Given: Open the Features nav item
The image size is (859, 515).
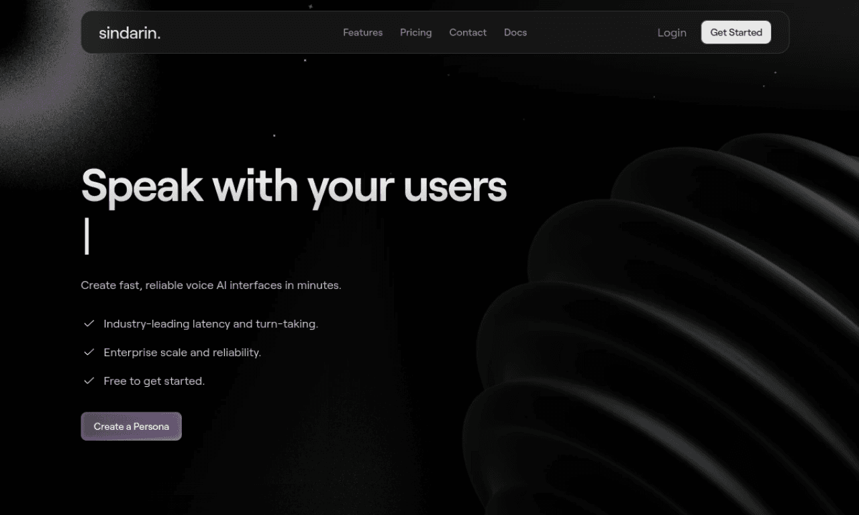Looking at the screenshot, I should pos(362,32).
